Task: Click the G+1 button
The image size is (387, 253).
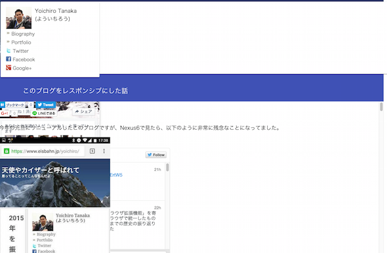Action: pyautogui.click(x=5, y=113)
